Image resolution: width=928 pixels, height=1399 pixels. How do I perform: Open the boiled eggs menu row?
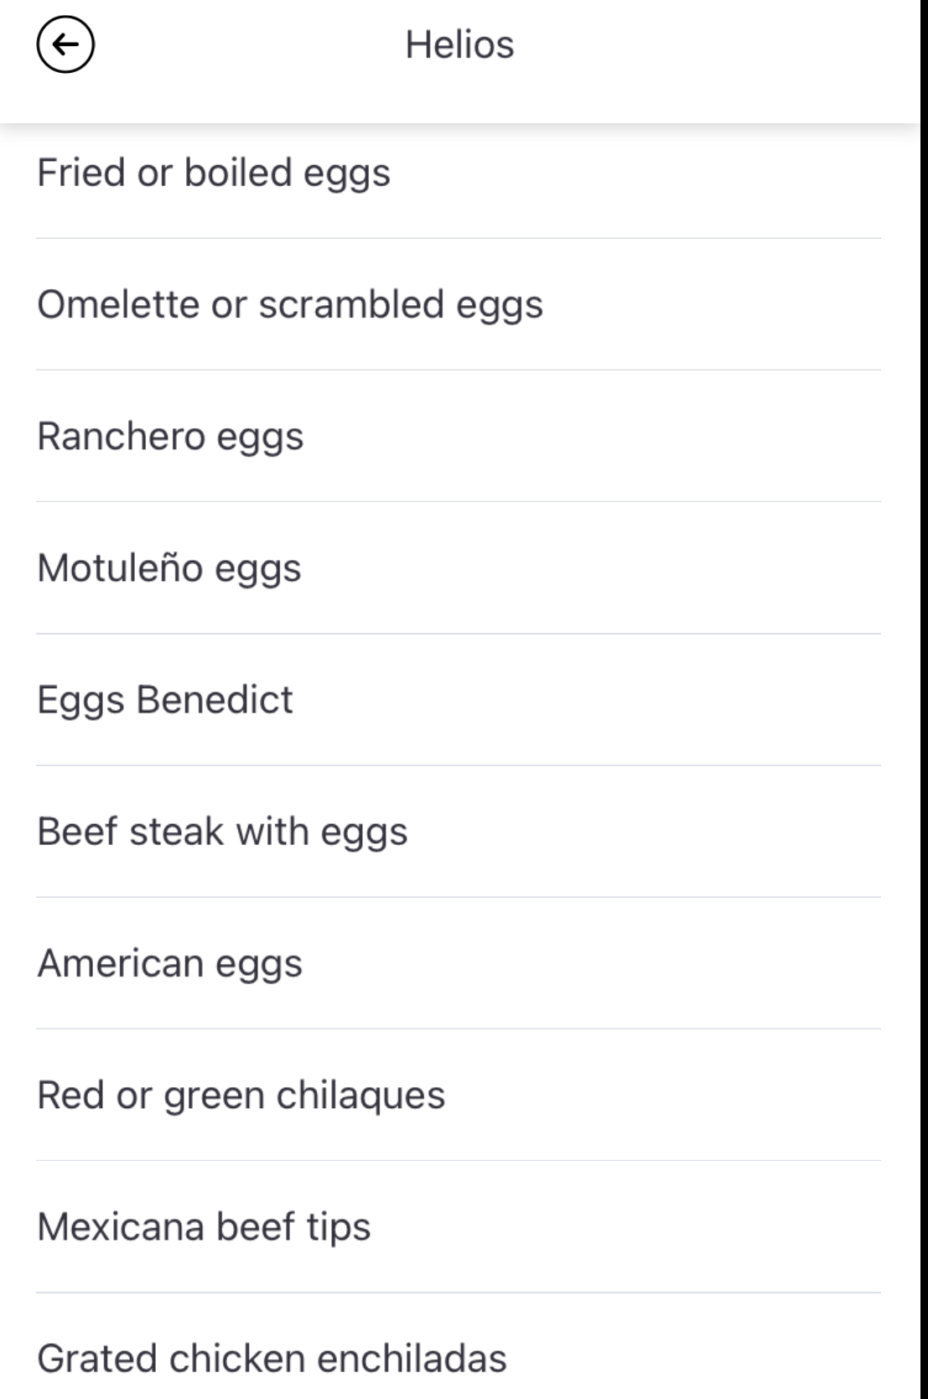(214, 173)
